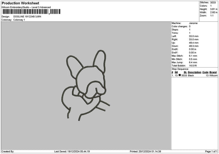
Task: Select the Up value 48.4 mm
Action: point(193,43)
